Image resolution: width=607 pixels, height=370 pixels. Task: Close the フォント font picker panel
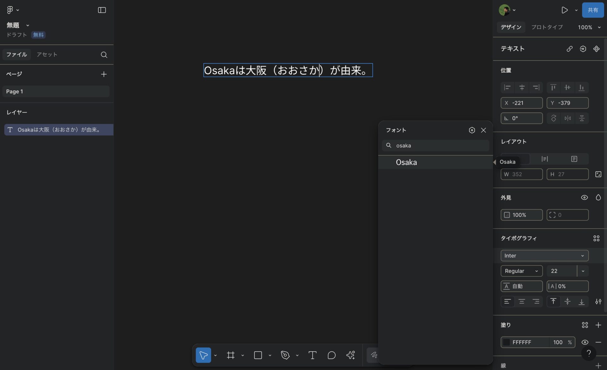coord(483,130)
